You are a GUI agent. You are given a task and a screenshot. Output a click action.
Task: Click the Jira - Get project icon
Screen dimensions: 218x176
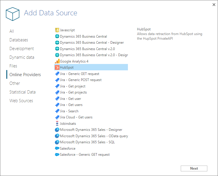57,86
